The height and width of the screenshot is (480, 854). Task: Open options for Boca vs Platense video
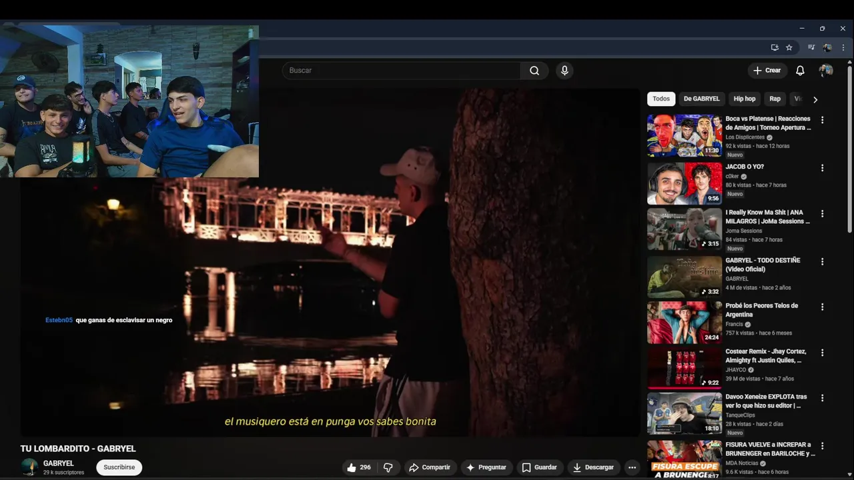coord(822,120)
